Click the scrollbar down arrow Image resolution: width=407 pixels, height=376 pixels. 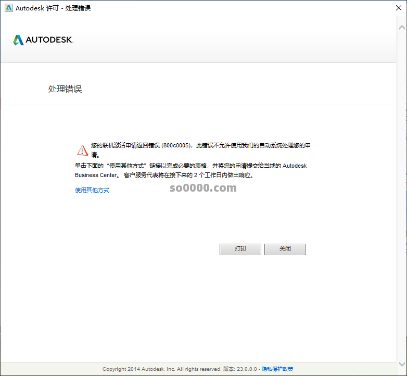[x=402, y=364]
